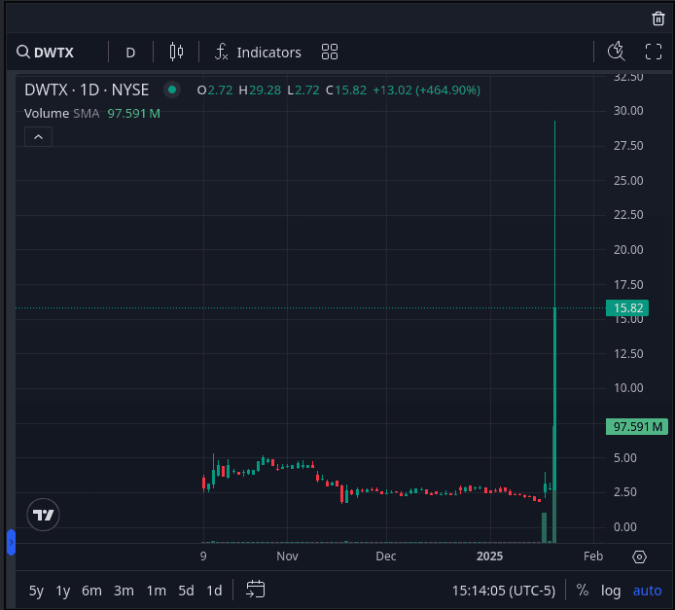The width and height of the screenshot is (675, 610).
Task: Toggle log scale
Action: click(x=611, y=591)
